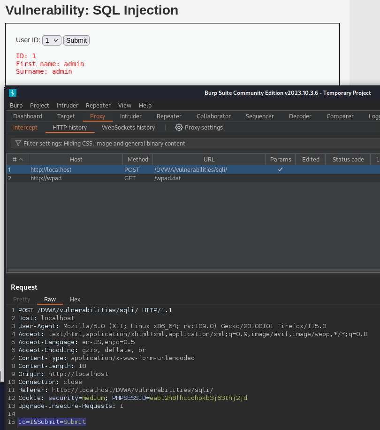Screen dimensions: 380x430
Task: Open Proxy settings gear icon
Action: coord(179,128)
